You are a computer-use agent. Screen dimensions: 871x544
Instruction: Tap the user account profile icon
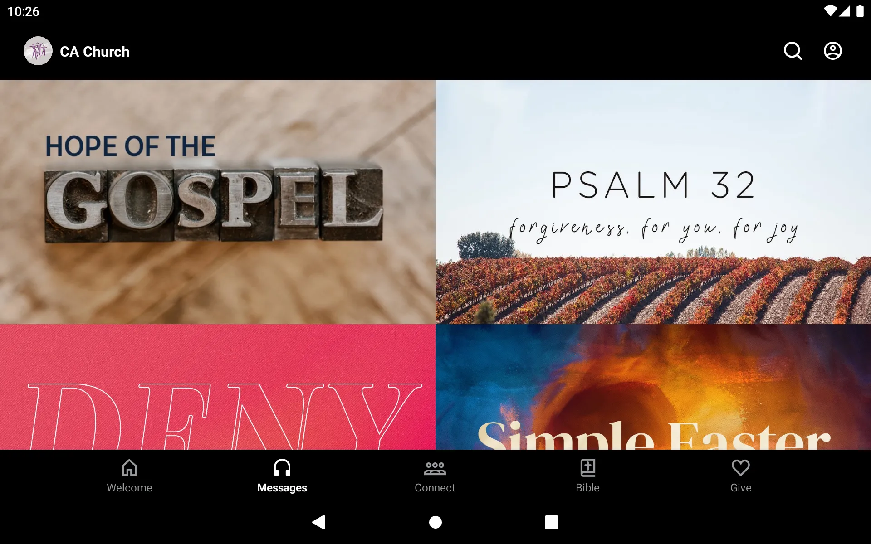(x=833, y=51)
